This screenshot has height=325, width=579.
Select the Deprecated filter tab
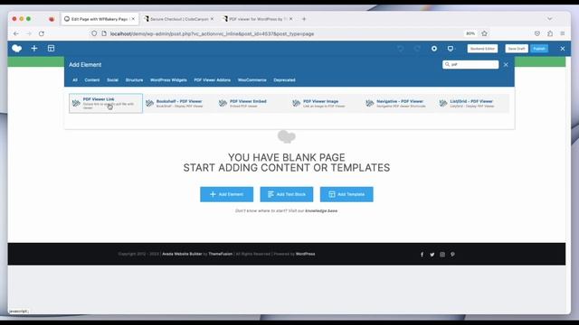(284, 80)
